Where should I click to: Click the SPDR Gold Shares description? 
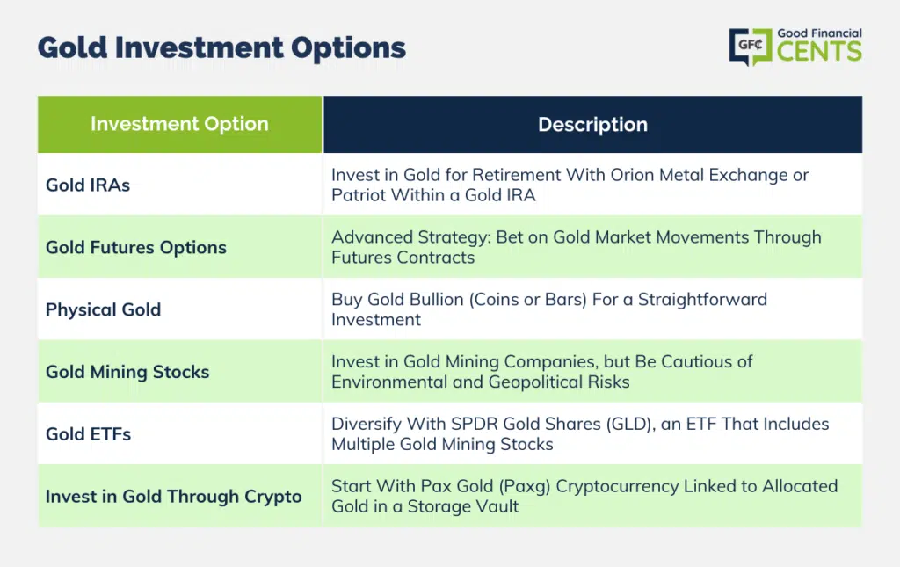(x=580, y=434)
